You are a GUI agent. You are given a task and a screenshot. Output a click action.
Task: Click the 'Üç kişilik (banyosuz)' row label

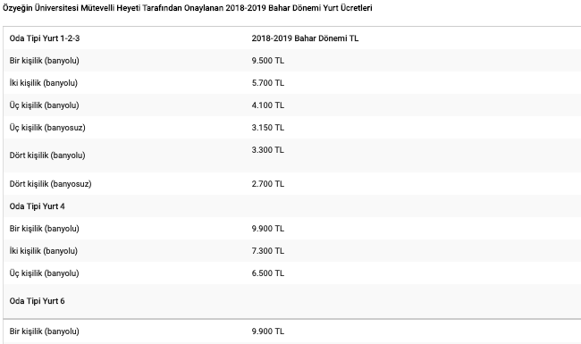47,128
